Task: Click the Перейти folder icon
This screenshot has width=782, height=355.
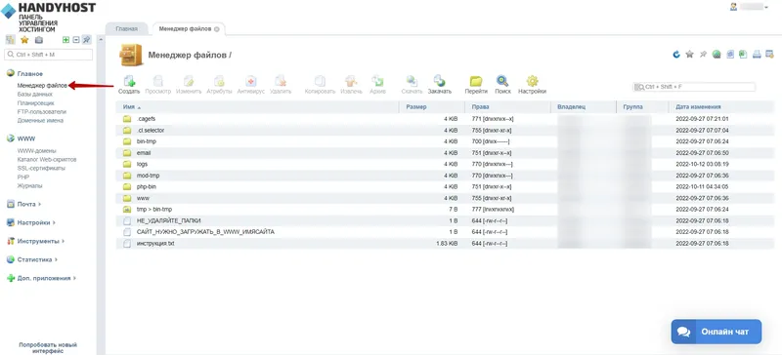Action: point(476,81)
